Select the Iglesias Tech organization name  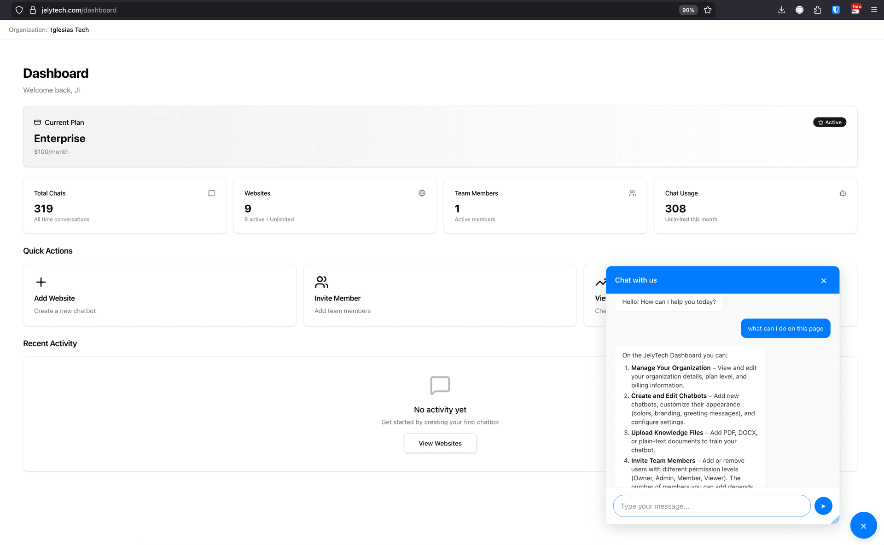(70, 29)
